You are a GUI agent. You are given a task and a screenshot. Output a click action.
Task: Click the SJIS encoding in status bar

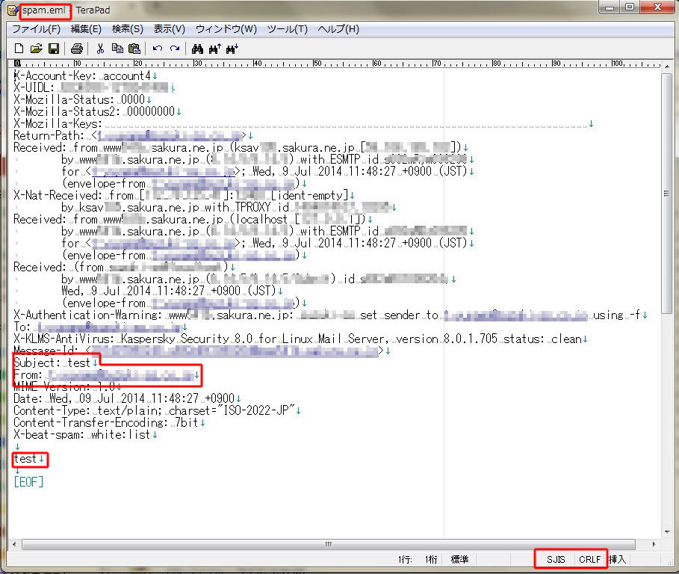pos(556,559)
